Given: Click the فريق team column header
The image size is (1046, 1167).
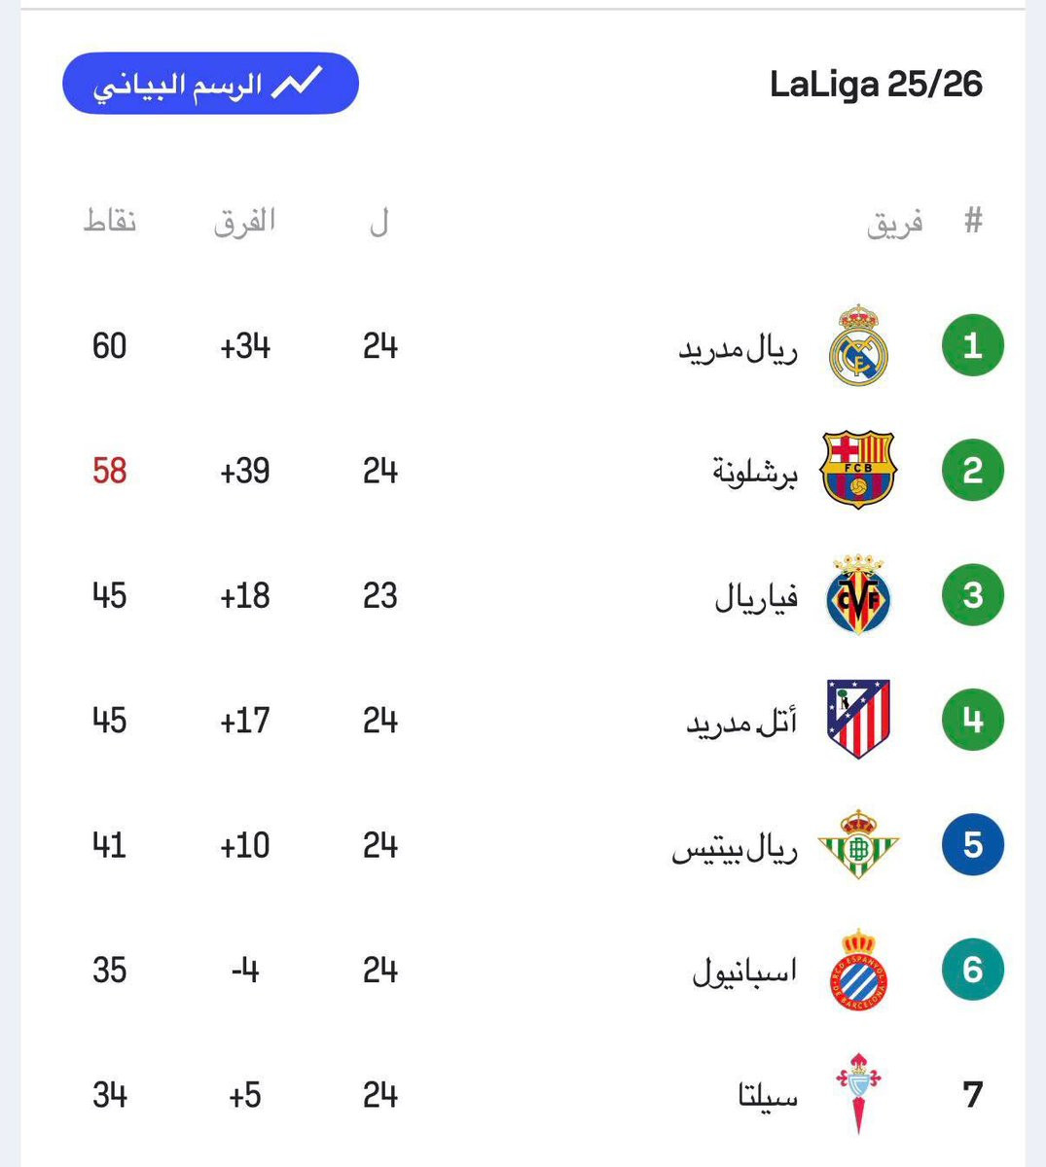Looking at the screenshot, I should (x=894, y=224).
